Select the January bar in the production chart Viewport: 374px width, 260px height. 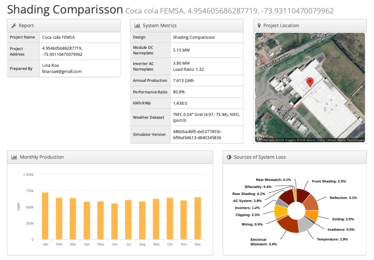coord(45,216)
